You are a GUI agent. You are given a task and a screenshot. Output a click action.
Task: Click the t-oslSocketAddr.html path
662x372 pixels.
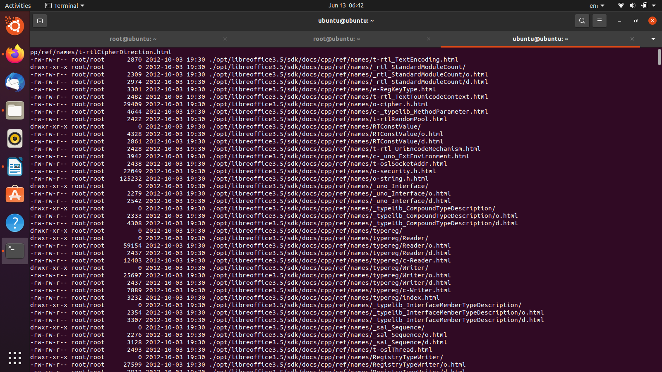328,164
